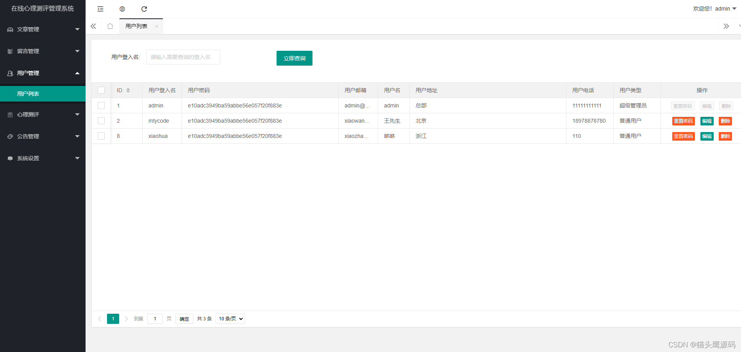The width and height of the screenshot is (741, 352).
Task: Go to home via the house tab icon
Action: pyautogui.click(x=110, y=26)
